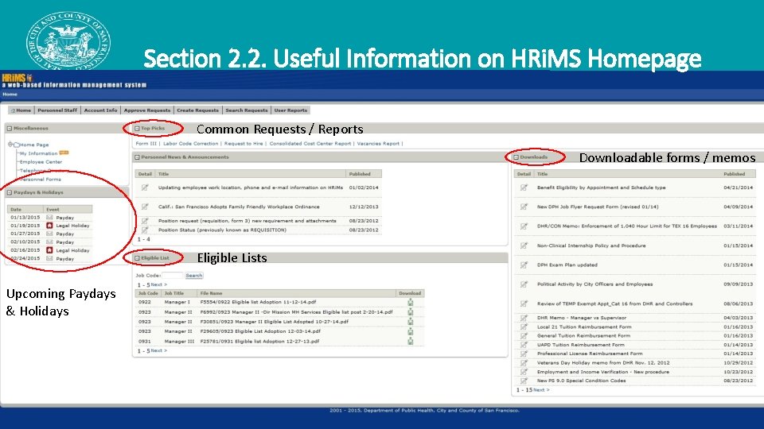Open detail icon for Veterans Day Holiday memo

524,363
